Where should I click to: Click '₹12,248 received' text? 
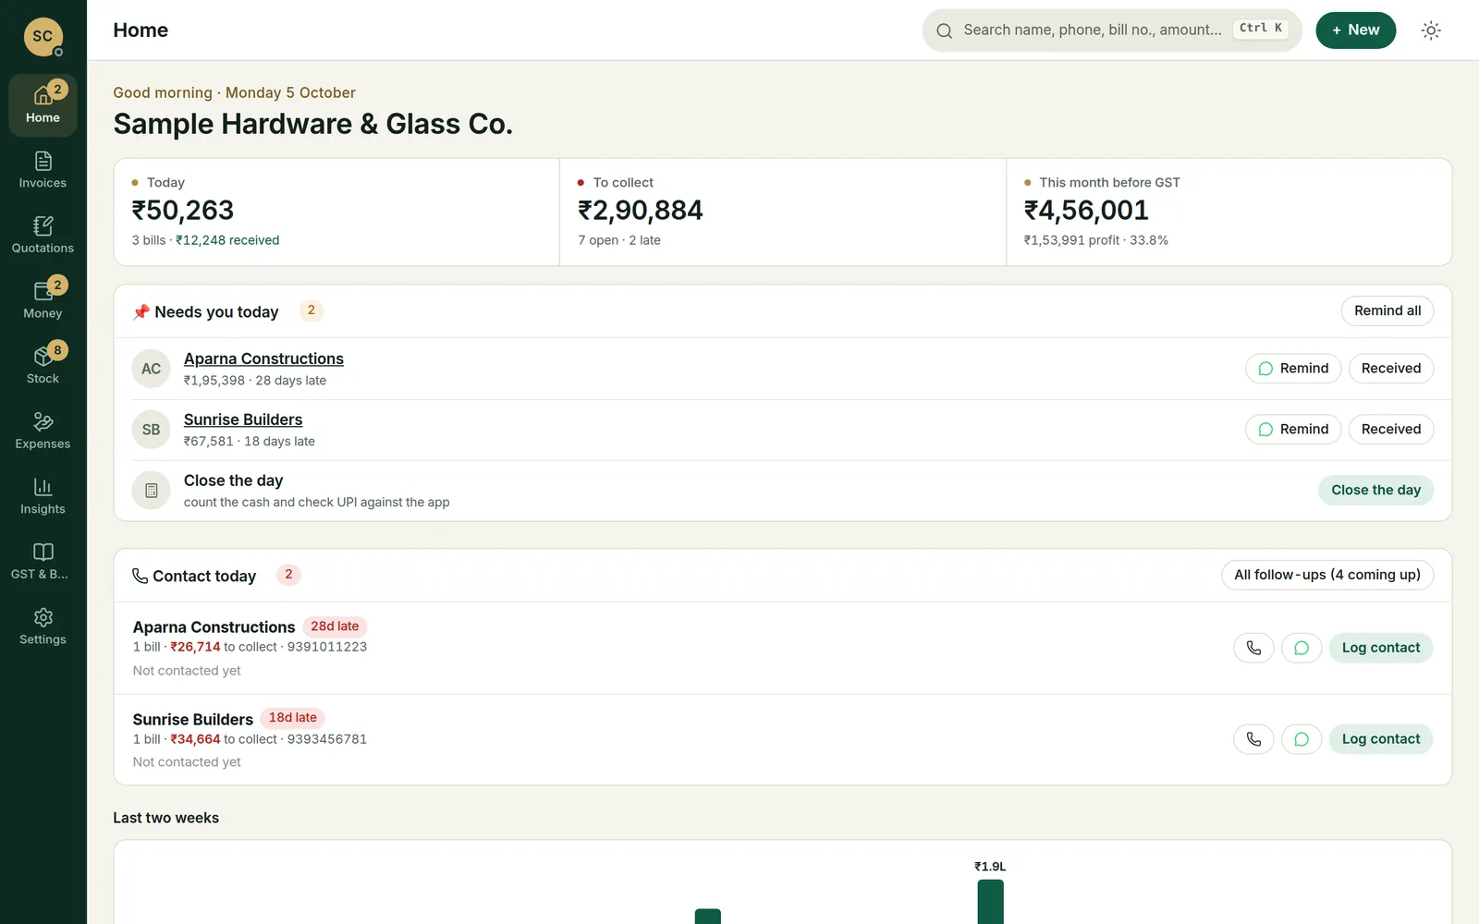click(227, 240)
